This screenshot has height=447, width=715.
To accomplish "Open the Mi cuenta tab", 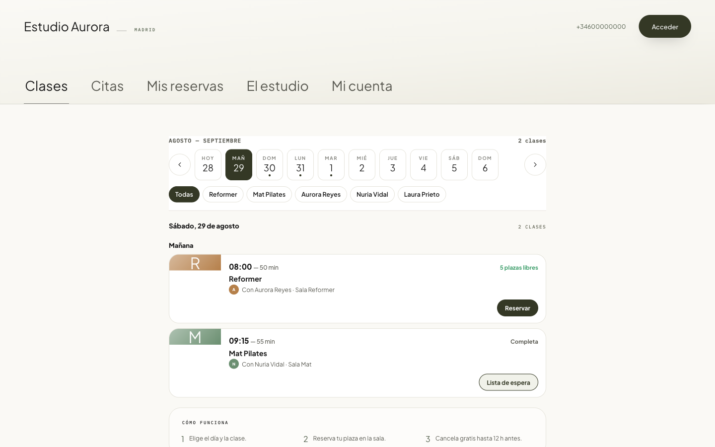I will 362,86.
